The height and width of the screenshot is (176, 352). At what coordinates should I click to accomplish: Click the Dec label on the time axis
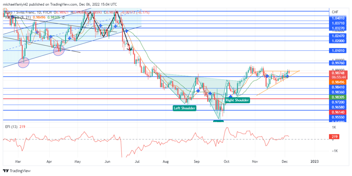click(285, 161)
